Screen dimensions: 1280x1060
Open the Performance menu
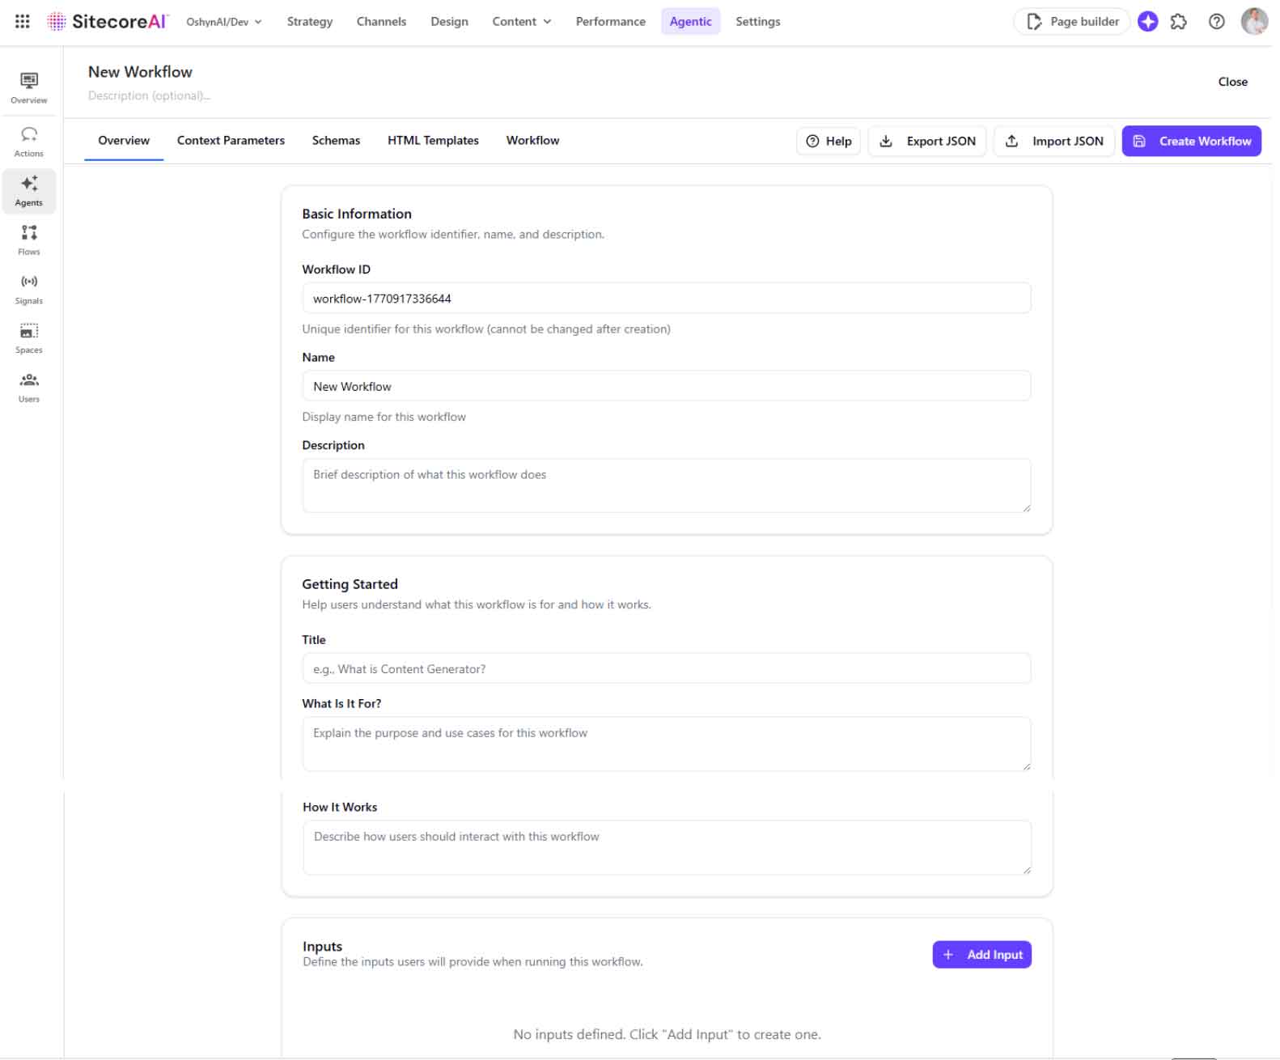pyautogui.click(x=611, y=22)
